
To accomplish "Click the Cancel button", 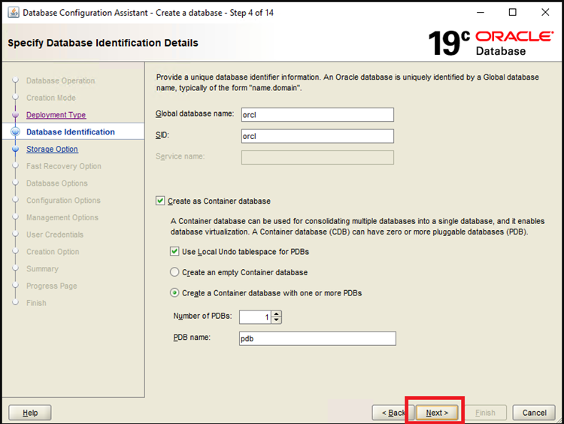I will click(534, 413).
